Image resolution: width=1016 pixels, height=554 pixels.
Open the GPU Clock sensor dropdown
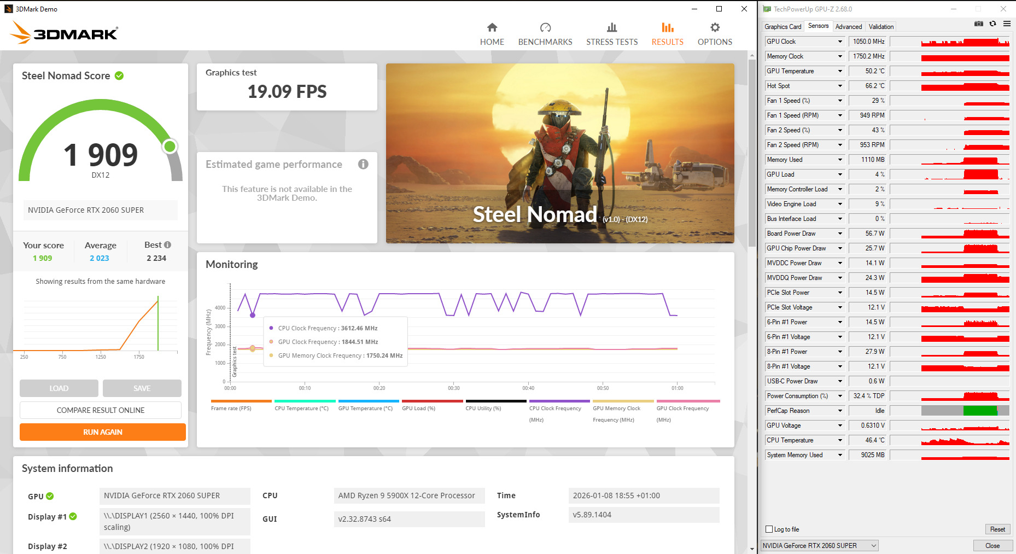(840, 42)
